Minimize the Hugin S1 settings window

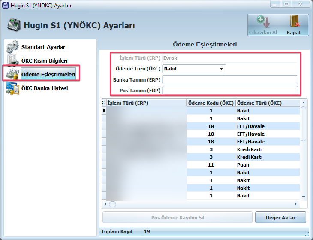[x=275, y=4]
